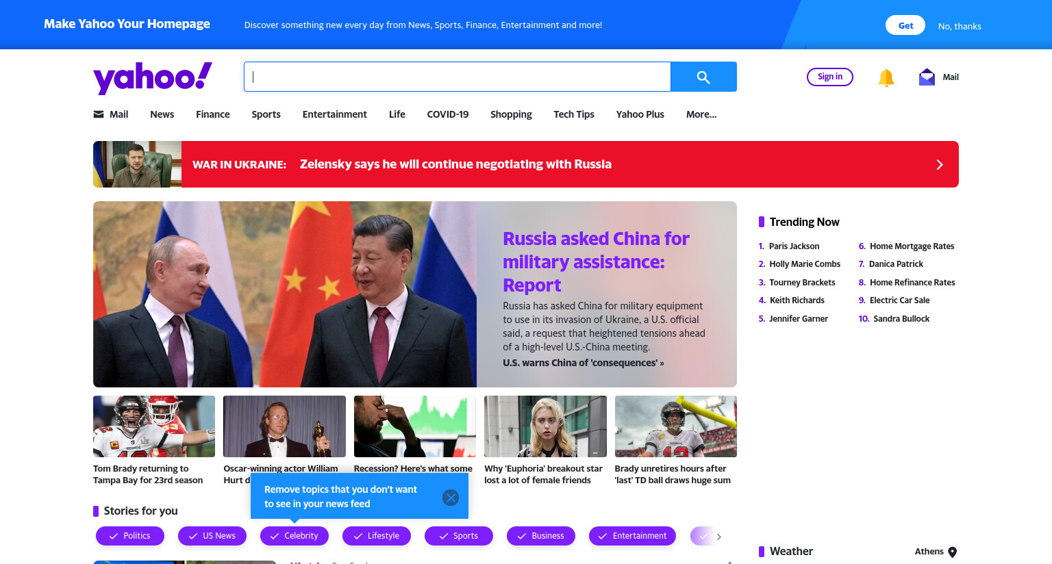Toggle the US News topic chip
This screenshot has height=564, width=1052.
click(212, 536)
